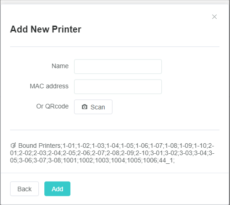The width and height of the screenshot is (230, 205).
Task: Click the Name input field
Action: [x=118, y=67]
